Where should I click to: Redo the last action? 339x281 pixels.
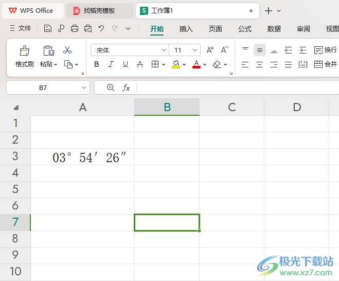[115, 28]
